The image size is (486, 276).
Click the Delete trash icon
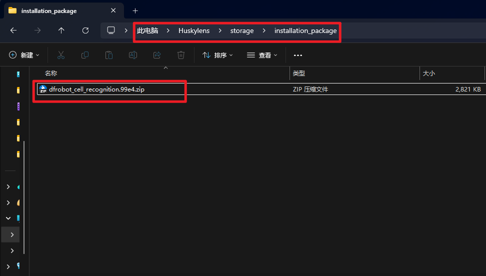181,55
